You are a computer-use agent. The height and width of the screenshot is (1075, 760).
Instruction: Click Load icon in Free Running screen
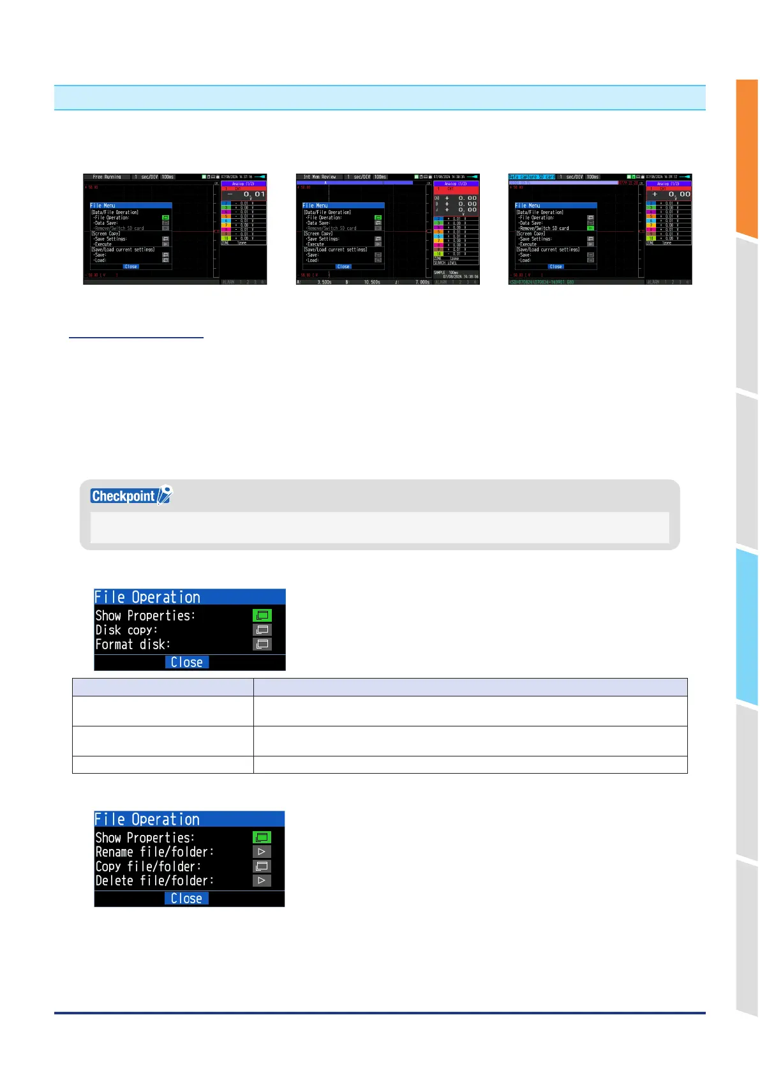coord(165,260)
